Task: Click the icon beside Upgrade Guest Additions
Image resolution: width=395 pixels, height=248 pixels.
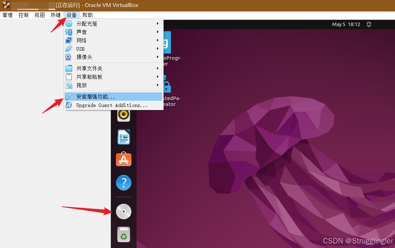Action: click(x=68, y=105)
